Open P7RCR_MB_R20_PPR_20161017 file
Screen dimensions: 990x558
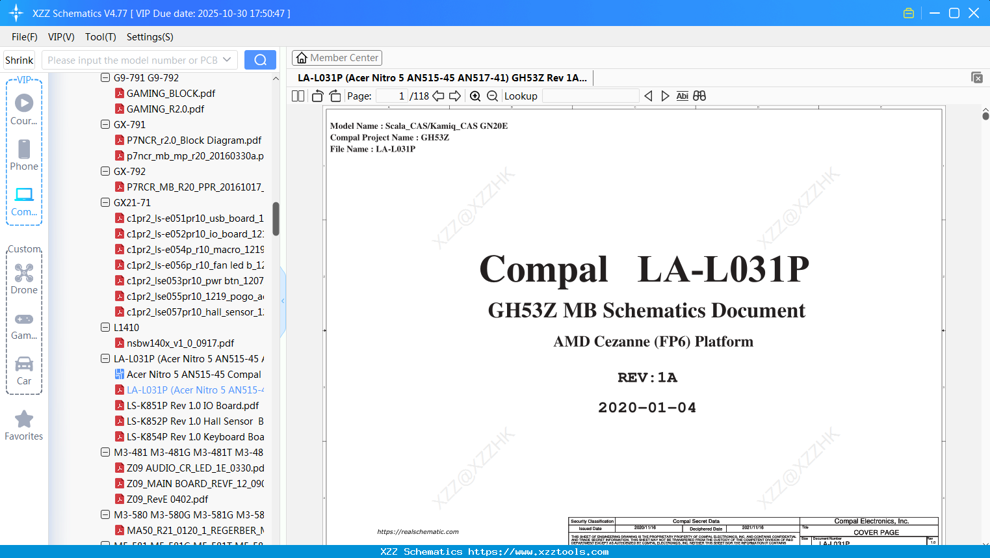click(x=189, y=187)
